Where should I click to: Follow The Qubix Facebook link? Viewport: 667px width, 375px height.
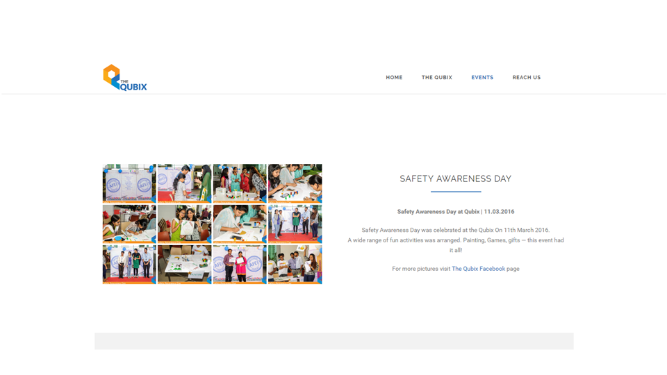coord(478,269)
